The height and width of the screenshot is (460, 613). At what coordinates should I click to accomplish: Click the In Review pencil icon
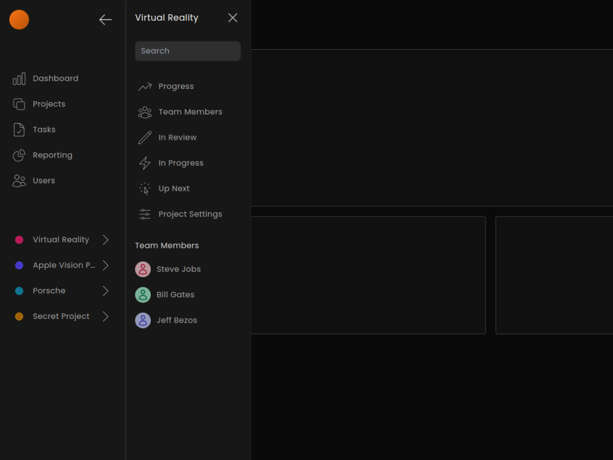tap(145, 137)
